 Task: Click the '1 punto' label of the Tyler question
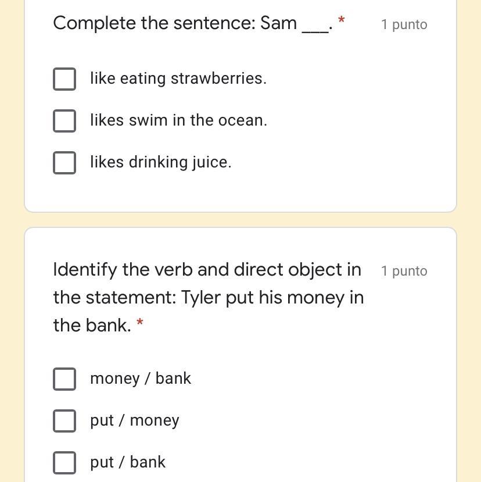[x=404, y=271]
